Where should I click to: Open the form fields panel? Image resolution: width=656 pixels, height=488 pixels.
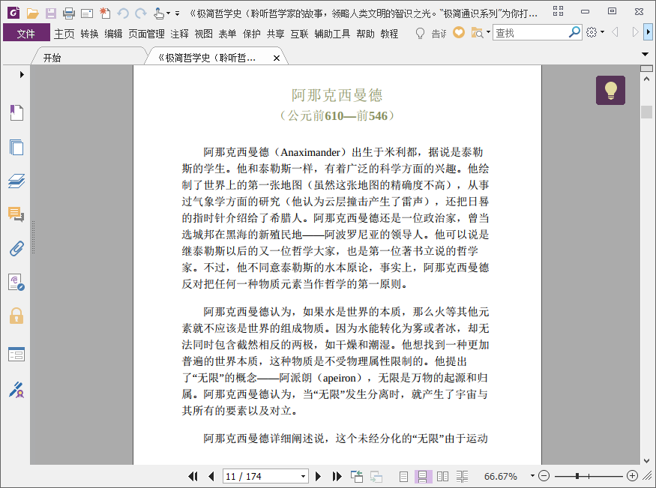pyautogui.click(x=16, y=354)
